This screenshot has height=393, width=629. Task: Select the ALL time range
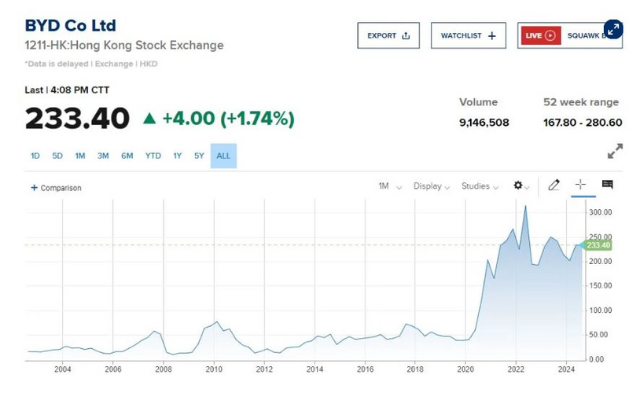point(223,156)
